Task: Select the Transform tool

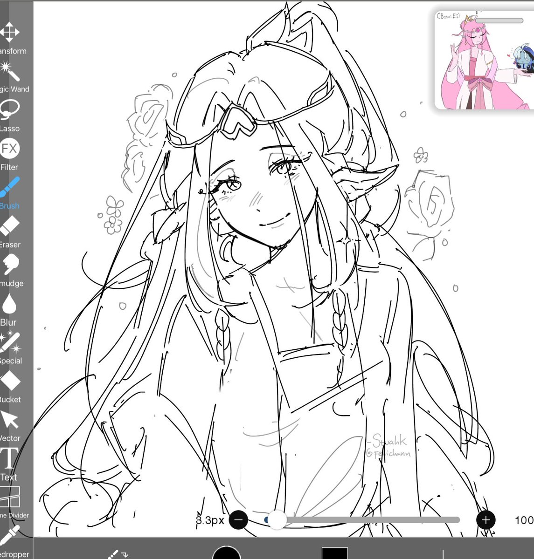Action: 10,33
